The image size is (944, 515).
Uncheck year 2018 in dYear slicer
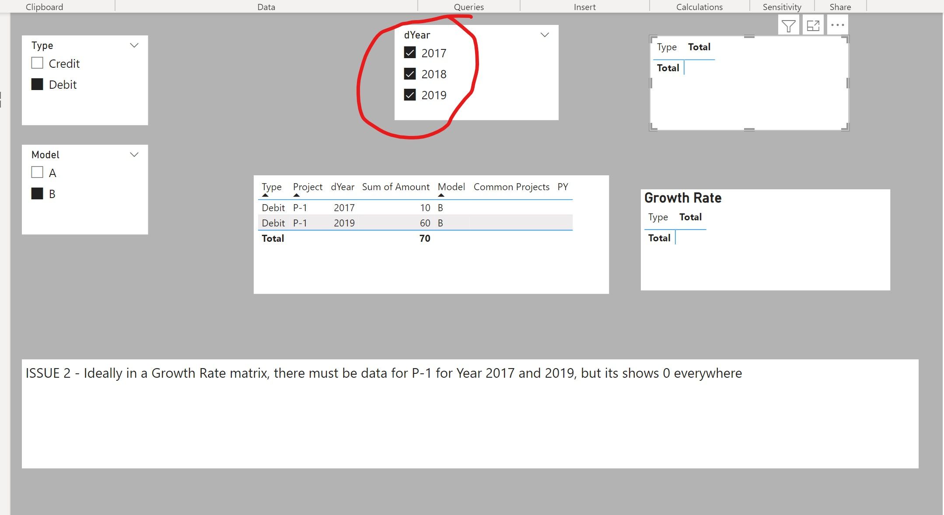pyautogui.click(x=410, y=74)
